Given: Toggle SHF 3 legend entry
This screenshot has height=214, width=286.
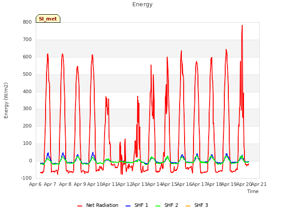Looking at the screenshot, I should coord(197,205).
